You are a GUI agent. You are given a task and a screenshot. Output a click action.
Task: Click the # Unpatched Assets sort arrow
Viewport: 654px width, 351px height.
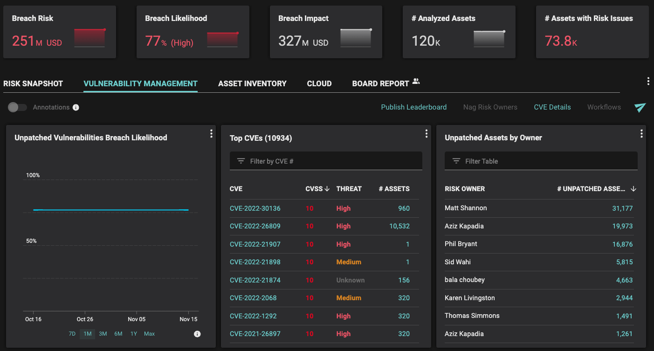tap(633, 189)
